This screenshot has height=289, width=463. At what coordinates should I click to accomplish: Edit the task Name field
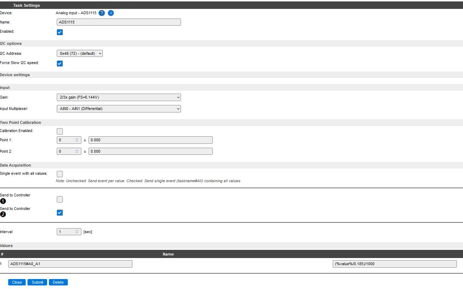[x=119, y=22]
